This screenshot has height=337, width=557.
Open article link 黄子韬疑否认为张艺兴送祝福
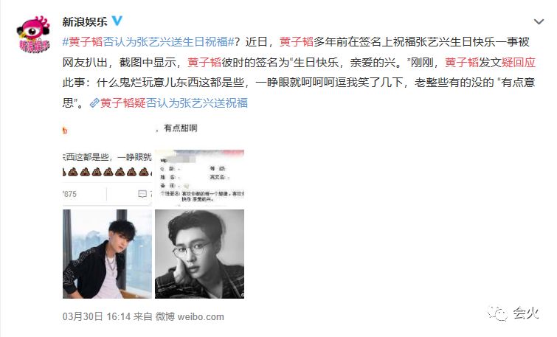(x=174, y=103)
